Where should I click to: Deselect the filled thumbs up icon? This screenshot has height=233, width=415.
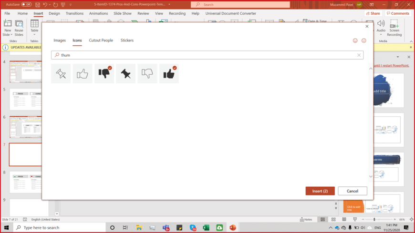point(169,73)
